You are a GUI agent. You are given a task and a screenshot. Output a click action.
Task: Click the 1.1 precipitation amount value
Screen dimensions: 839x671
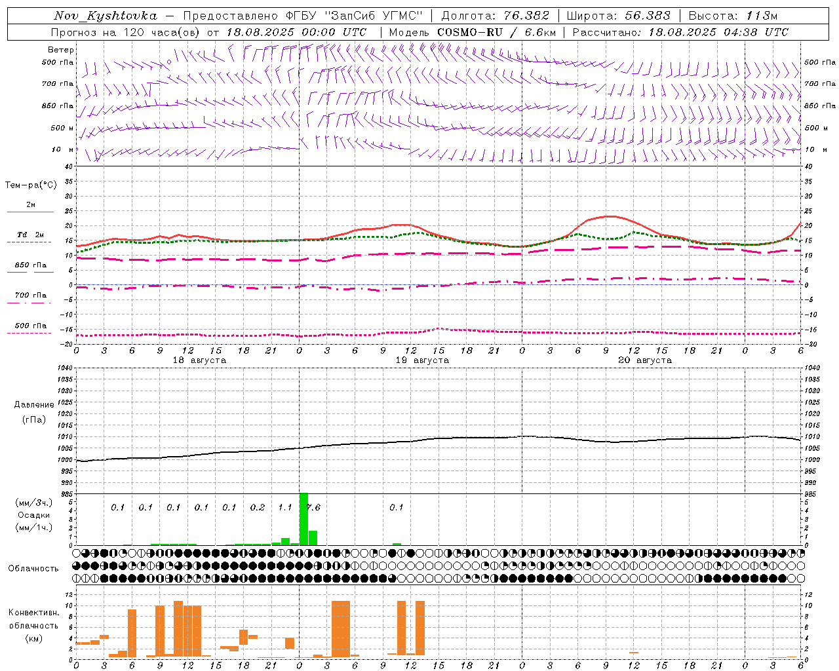285,508
